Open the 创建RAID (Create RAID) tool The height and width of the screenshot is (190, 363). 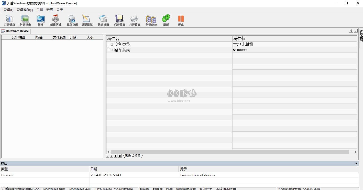click(151, 20)
